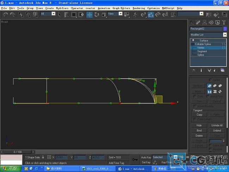Toggle the Percent Snap icon

click(x=158, y=14)
